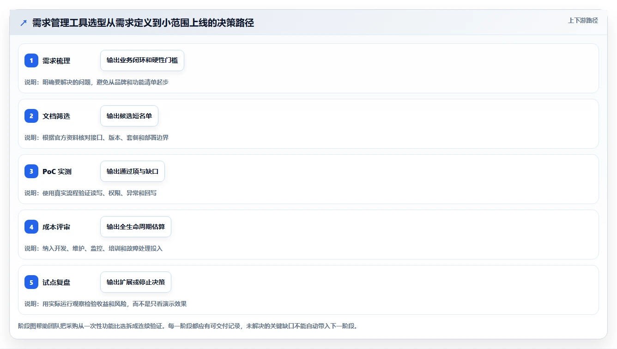Viewport: 617px width, 349px height.
Task: Click the note 纳入开发、维护、监控
Action: (x=94, y=248)
